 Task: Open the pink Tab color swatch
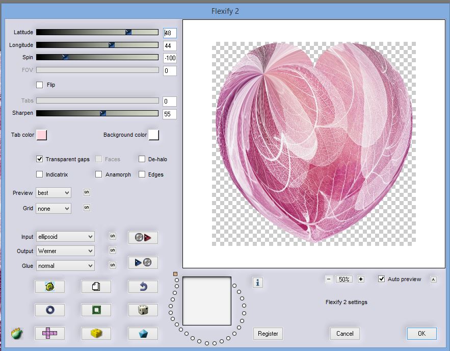pos(42,135)
